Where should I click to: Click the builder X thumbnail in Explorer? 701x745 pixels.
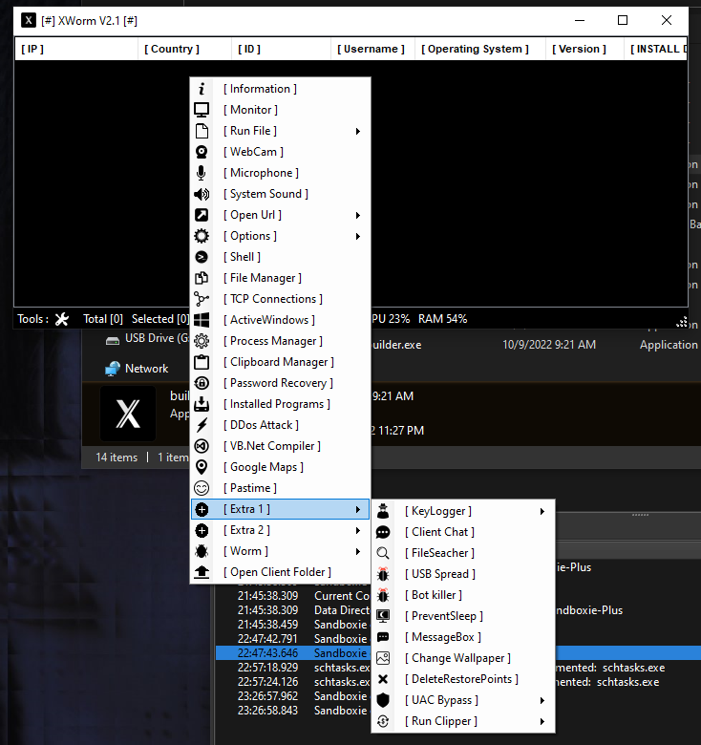coord(128,414)
